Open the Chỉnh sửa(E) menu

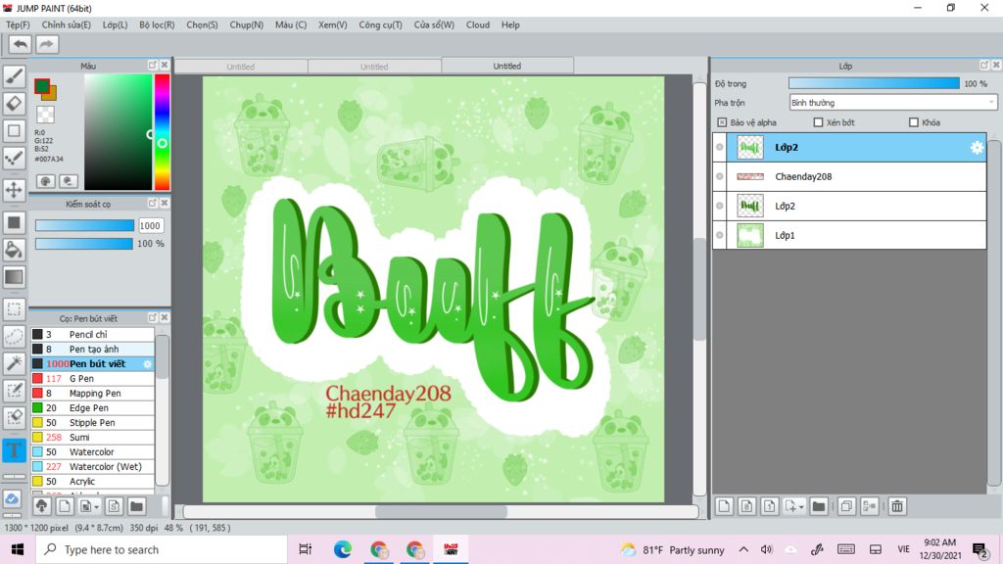(67, 24)
